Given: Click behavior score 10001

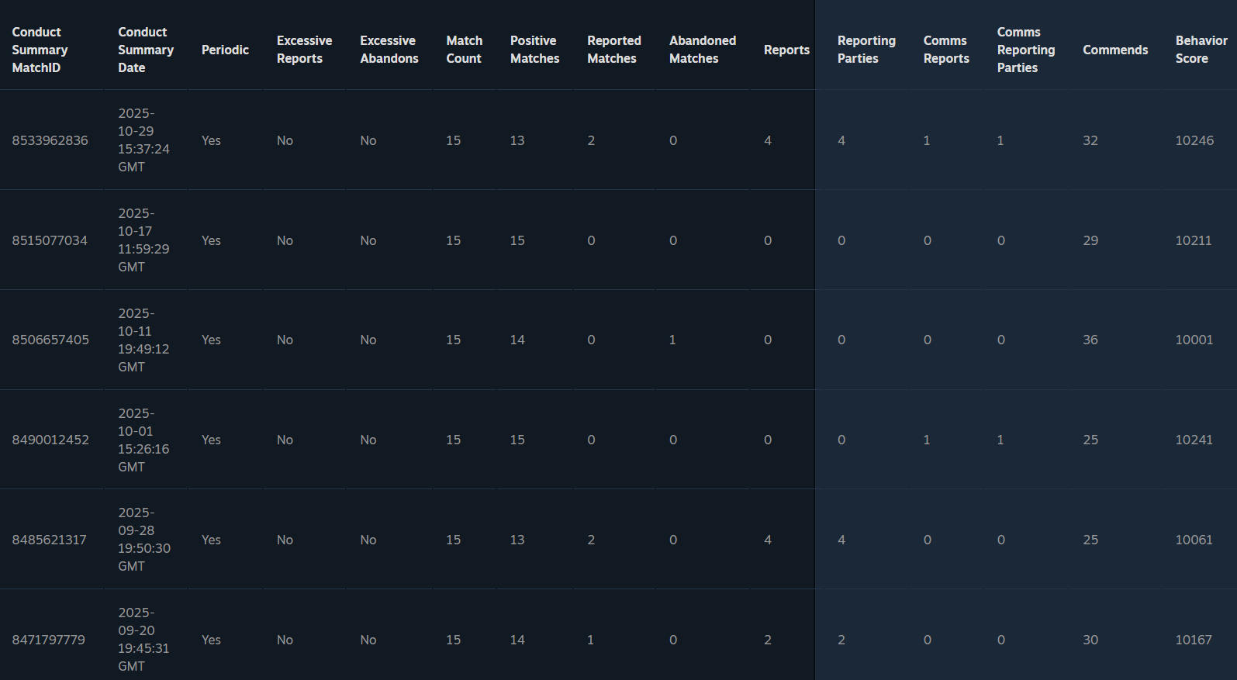Looking at the screenshot, I should point(1194,340).
